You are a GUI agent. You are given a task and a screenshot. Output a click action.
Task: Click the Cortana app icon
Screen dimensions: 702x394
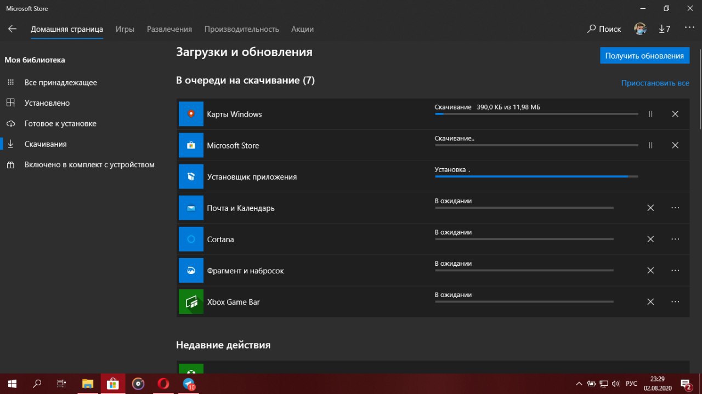click(191, 239)
